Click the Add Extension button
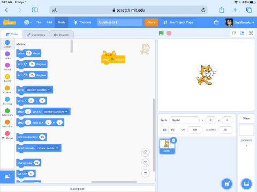The height and width of the screenshot is (192, 257). [7, 177]
